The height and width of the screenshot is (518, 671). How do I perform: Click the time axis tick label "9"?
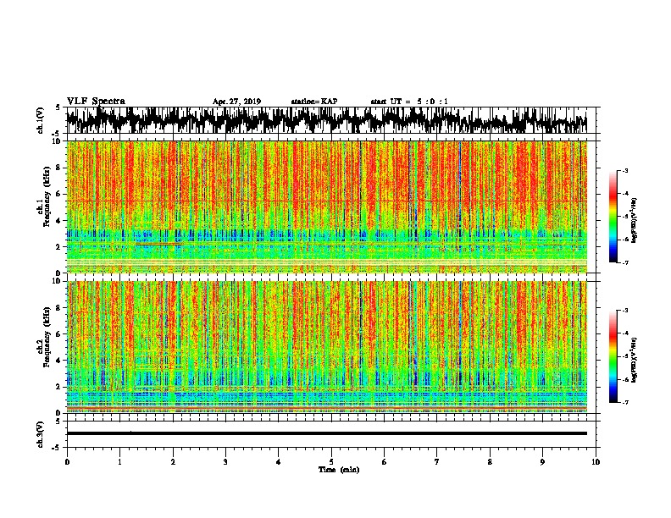[542, 462]
